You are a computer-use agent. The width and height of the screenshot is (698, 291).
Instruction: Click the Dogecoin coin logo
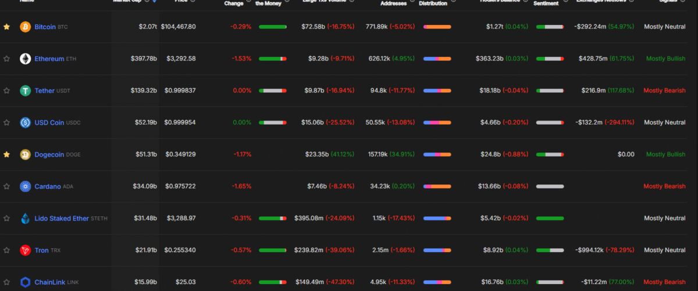25,154
